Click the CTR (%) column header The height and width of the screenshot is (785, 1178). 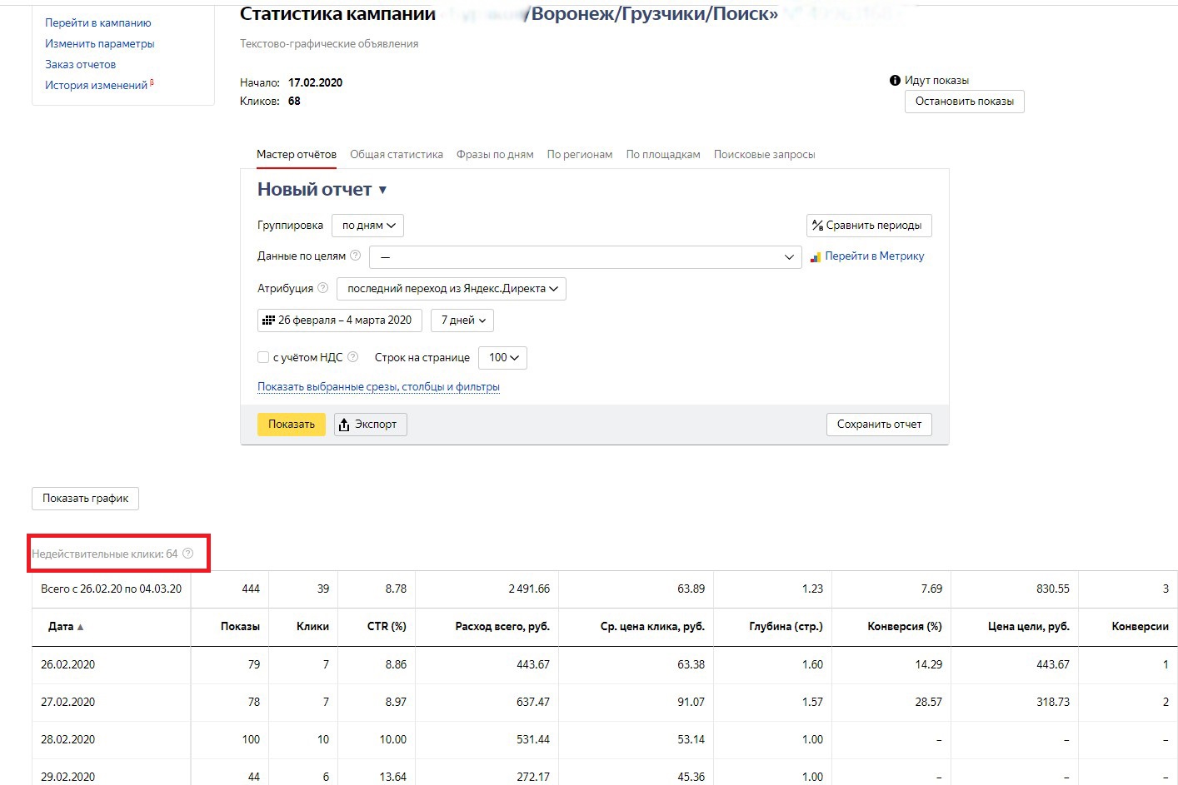tap(387, 627)
